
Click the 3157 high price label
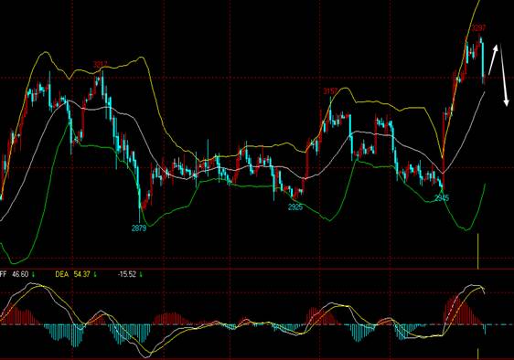[x=331, y=91]
